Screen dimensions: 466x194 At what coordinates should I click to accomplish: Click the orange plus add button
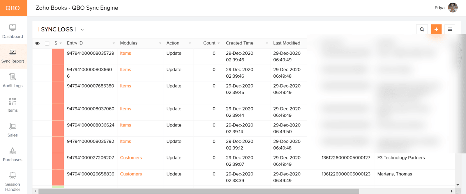[436, 29]
